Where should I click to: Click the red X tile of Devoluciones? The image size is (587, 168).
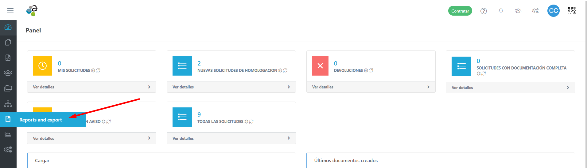(x=320, y=66)
